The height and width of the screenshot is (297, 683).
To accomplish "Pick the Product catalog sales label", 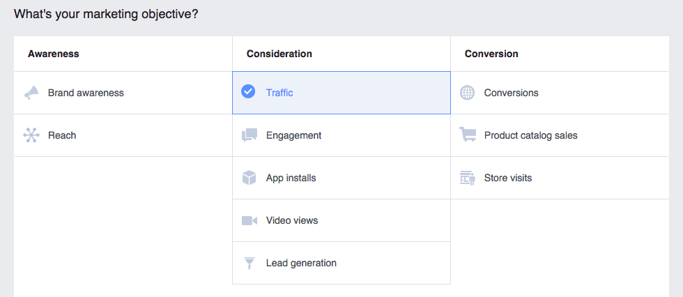I will click(x=530, y=135).
